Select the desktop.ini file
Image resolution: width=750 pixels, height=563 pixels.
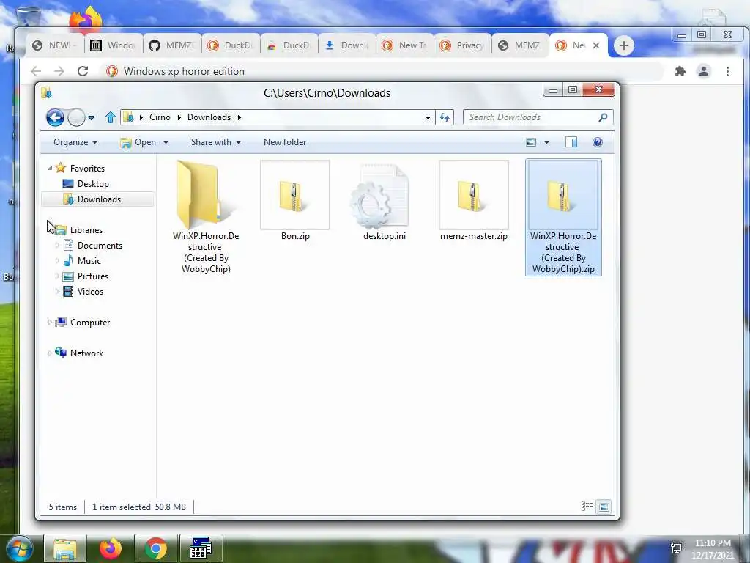[x=384, y=201]
